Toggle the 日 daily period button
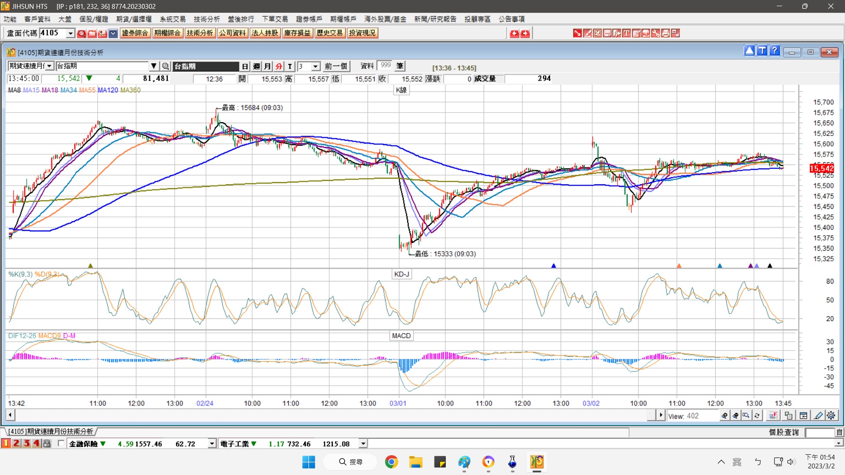The height and width of the screenshot is (475, 845). click(x=245, y=66)
